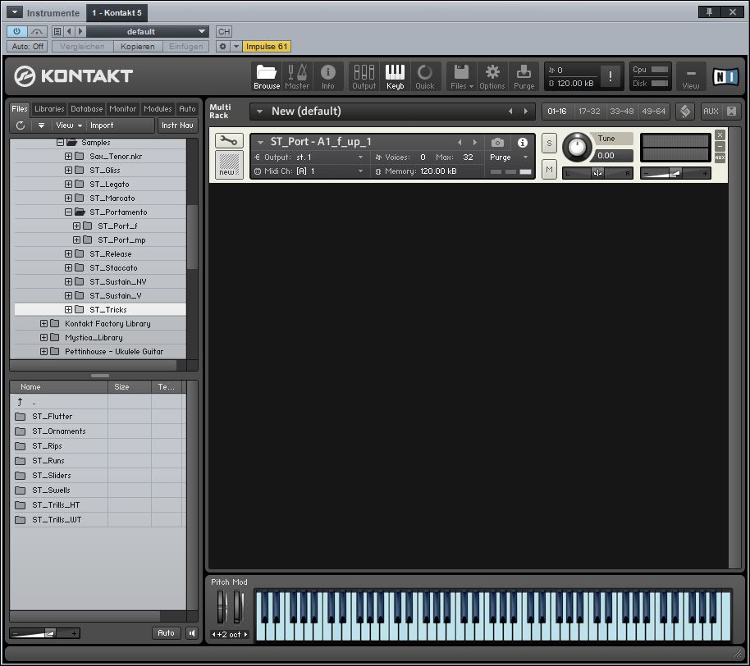Open the ST_Flutter folder

coord(53,417)
